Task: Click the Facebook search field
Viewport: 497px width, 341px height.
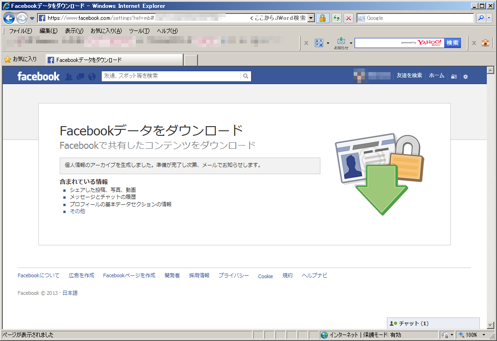Action: pos(171,76)
